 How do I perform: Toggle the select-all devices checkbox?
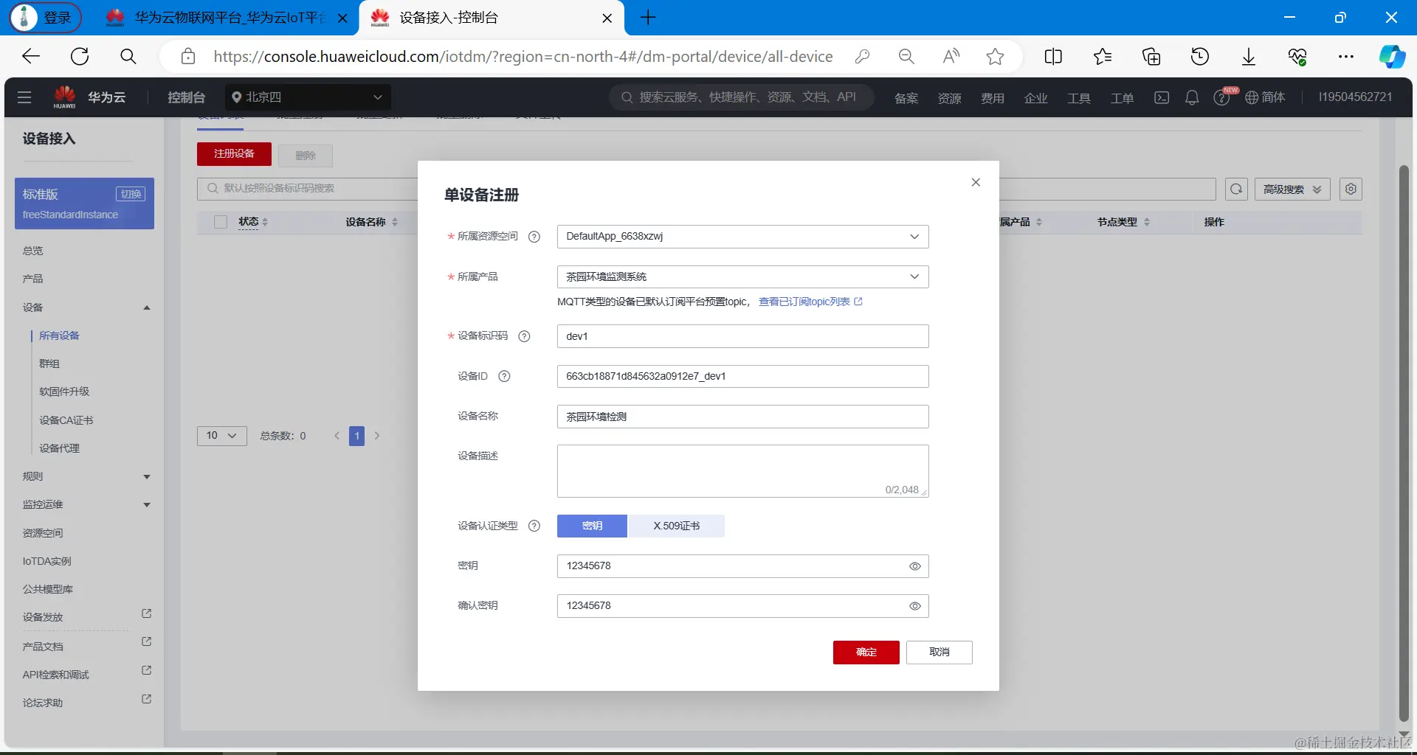tap(220, 222)
